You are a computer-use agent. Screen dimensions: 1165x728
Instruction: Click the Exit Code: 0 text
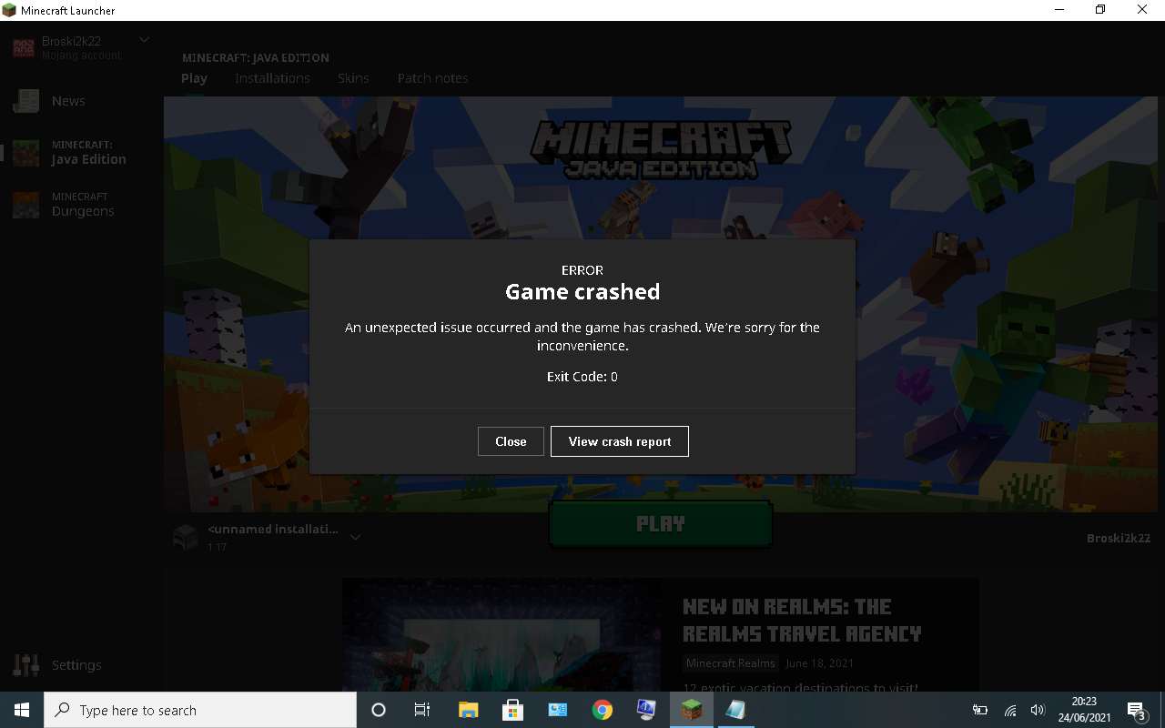(x=582, y=377)
